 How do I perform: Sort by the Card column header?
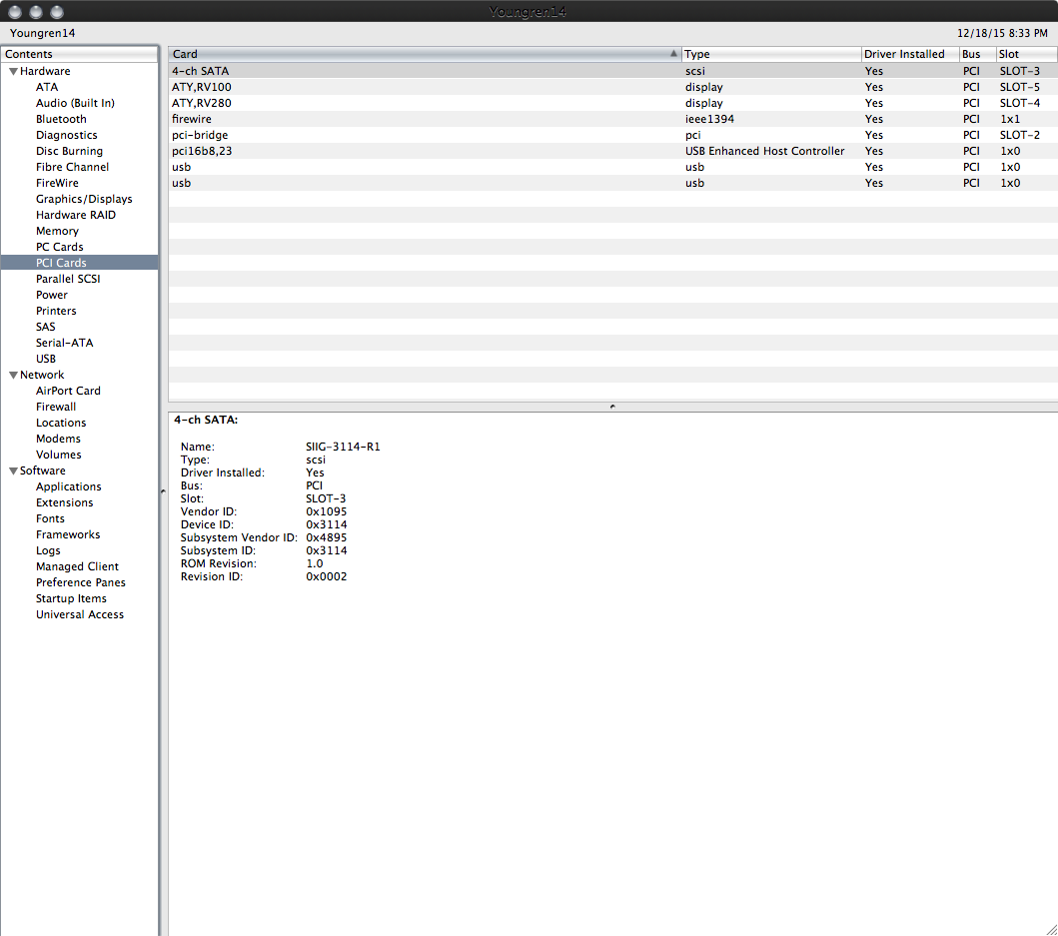[x=425, y=54]
